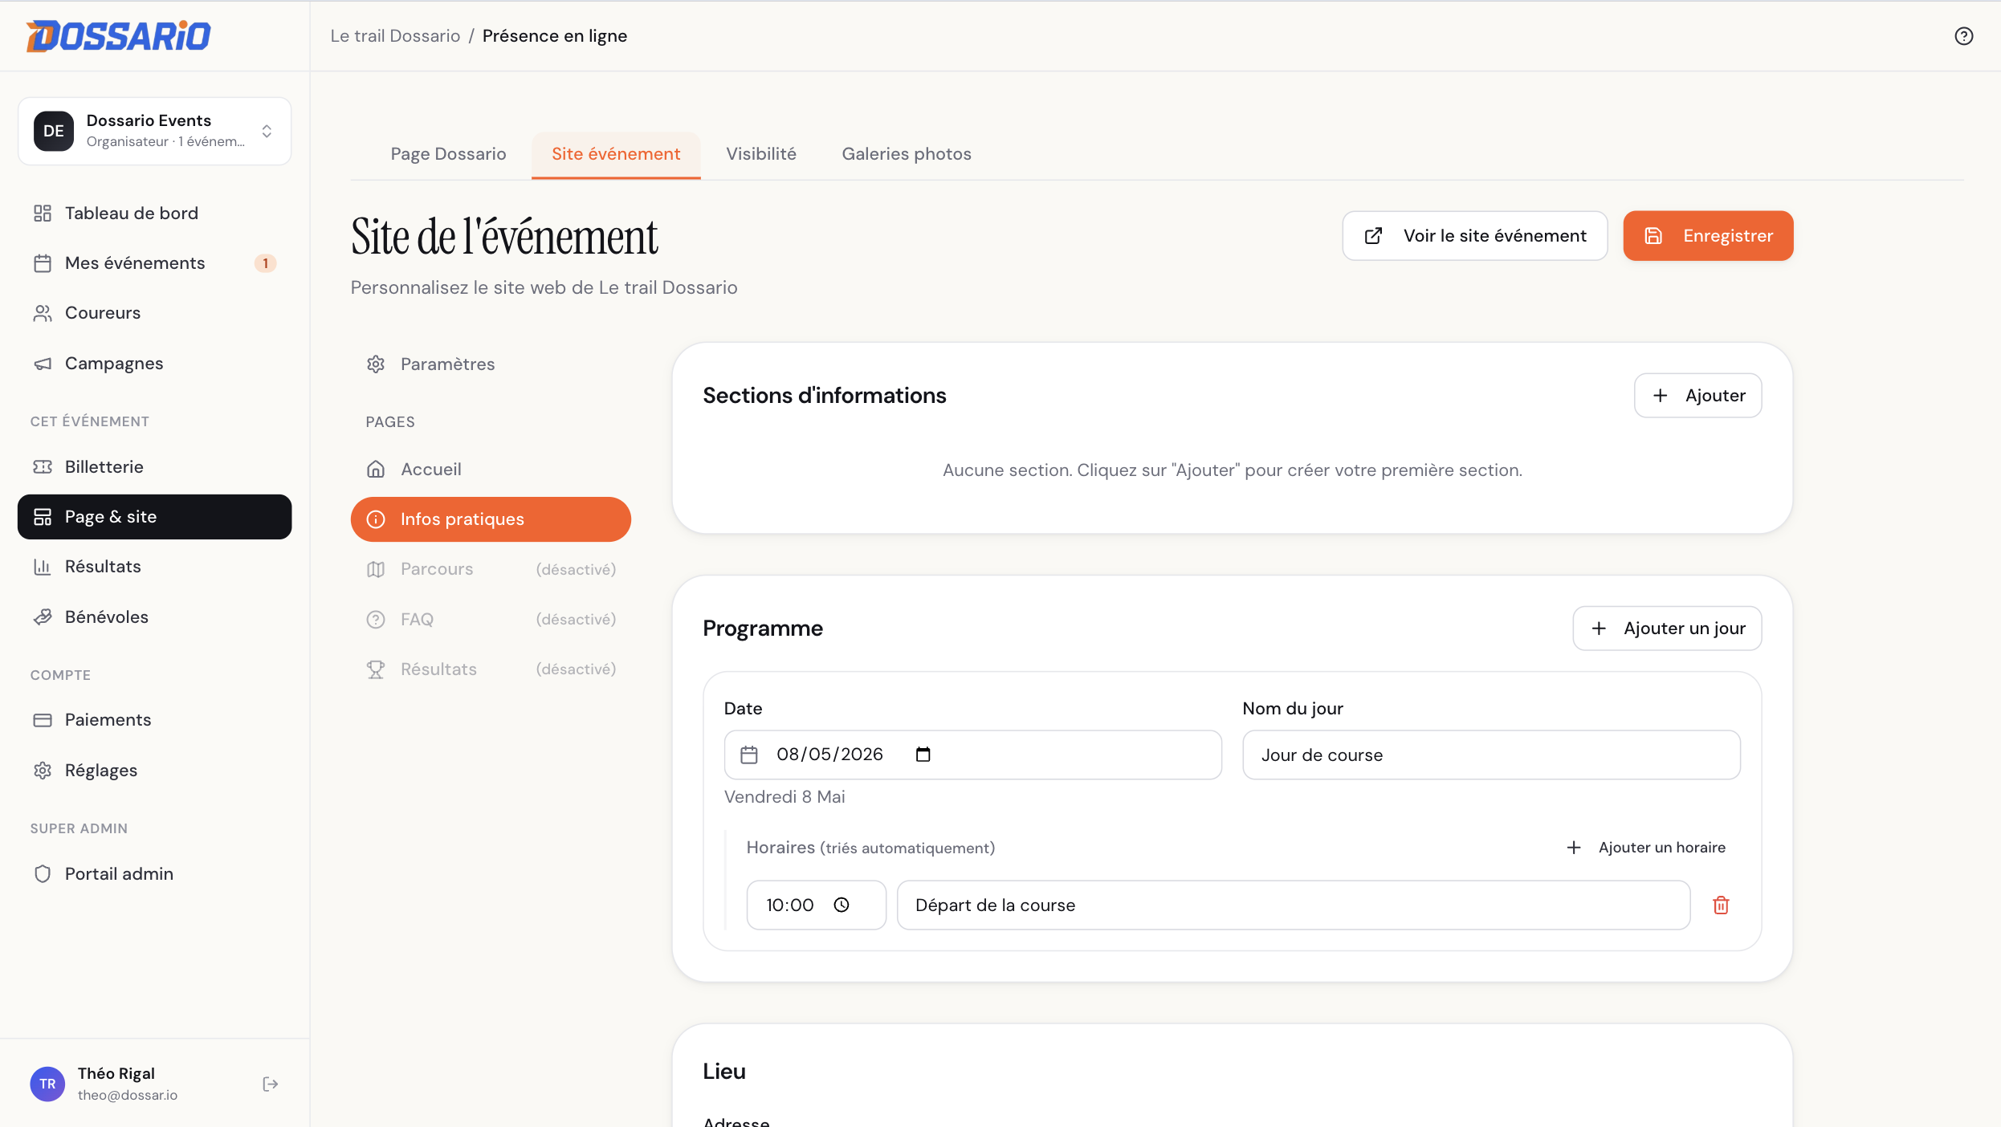Click the Paiements credit card icon
The height and width of the screenshot is (1127, 2001).
(43, 720)
